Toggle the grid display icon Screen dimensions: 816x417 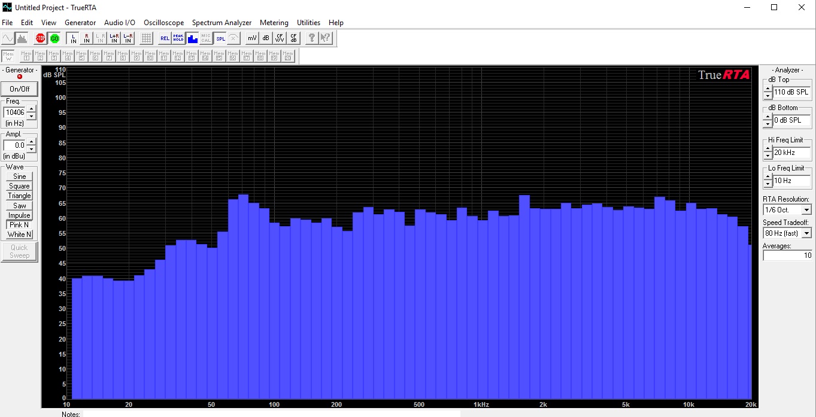[145, 38]
